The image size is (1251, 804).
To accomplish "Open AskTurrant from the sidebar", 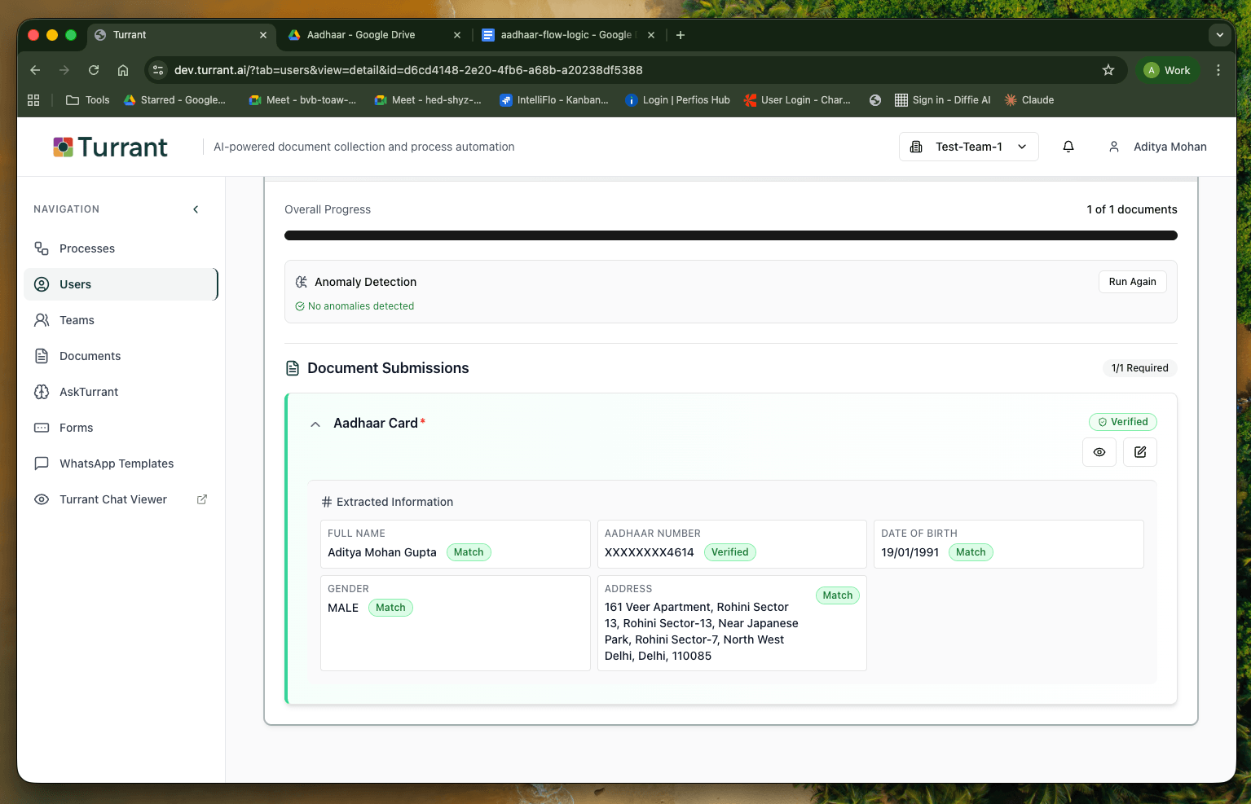I will point(88,392).
